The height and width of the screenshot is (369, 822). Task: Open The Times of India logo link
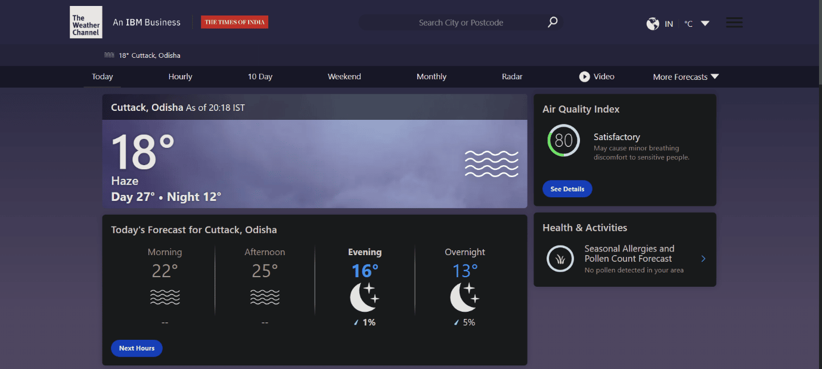tap(234, 22)
